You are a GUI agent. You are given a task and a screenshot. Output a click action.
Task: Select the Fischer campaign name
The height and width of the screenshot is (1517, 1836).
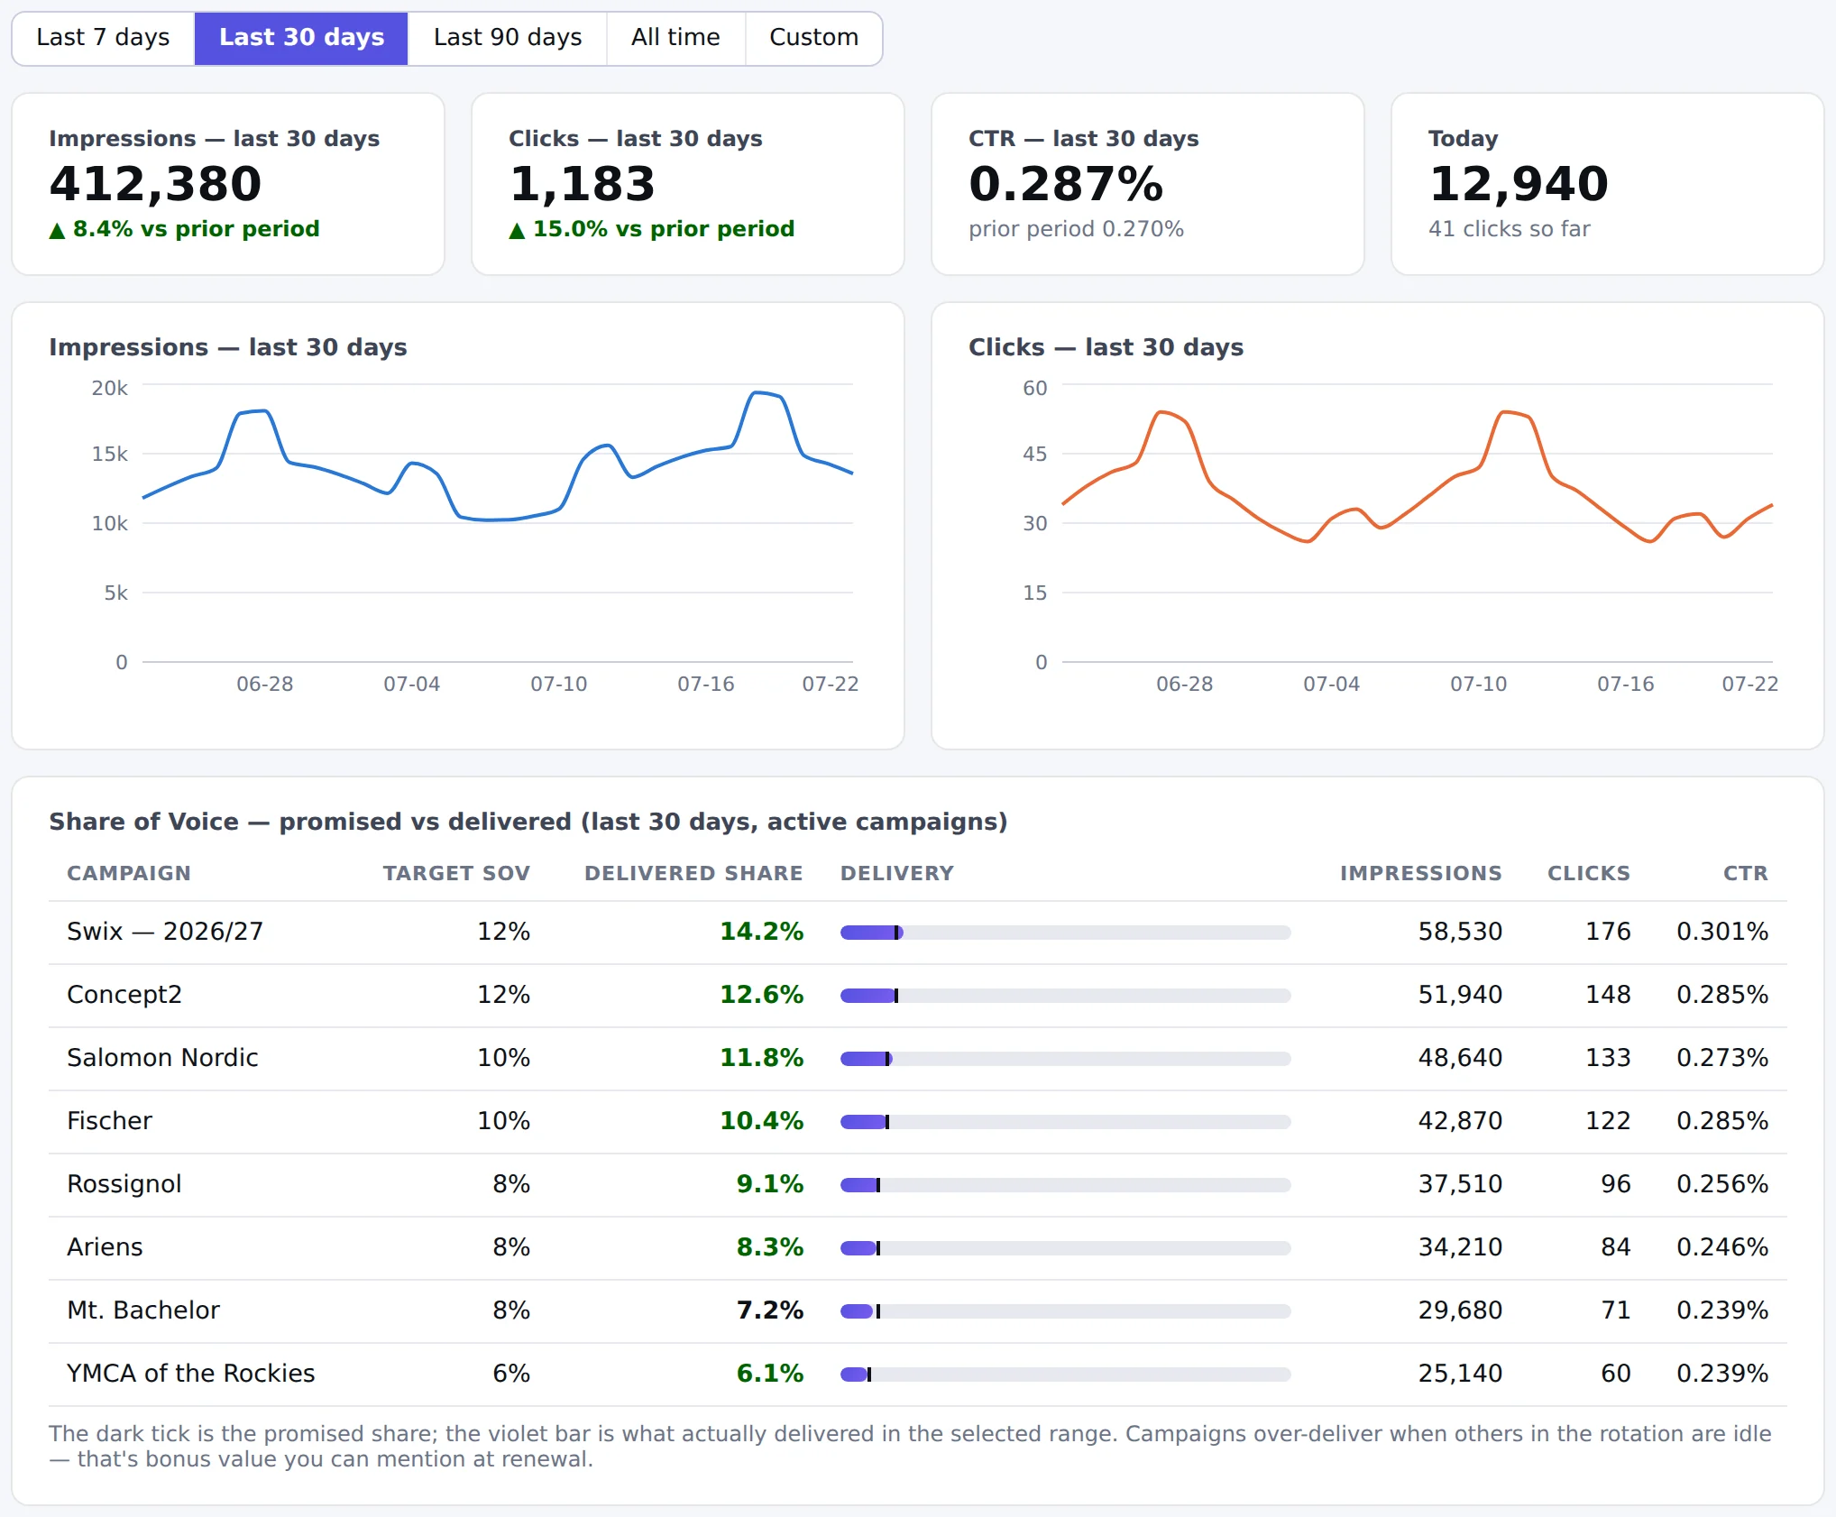pos(110,1121)
